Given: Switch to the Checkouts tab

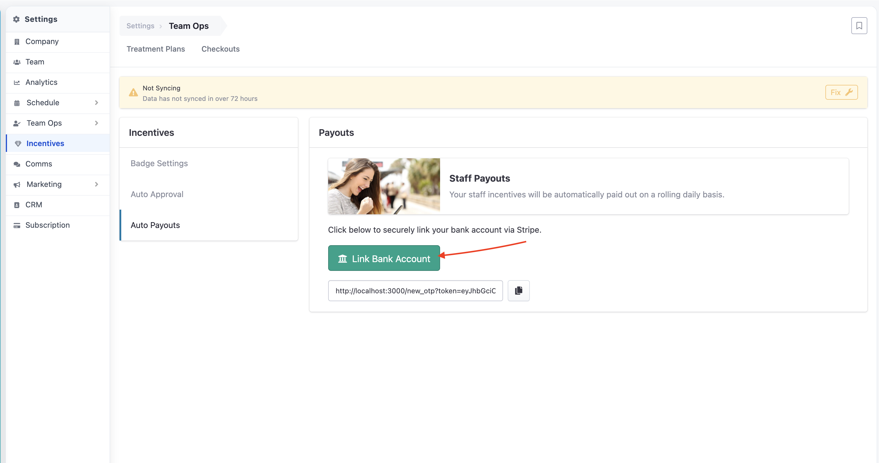Looking at the screenshot, I should (x=220, y=49).
